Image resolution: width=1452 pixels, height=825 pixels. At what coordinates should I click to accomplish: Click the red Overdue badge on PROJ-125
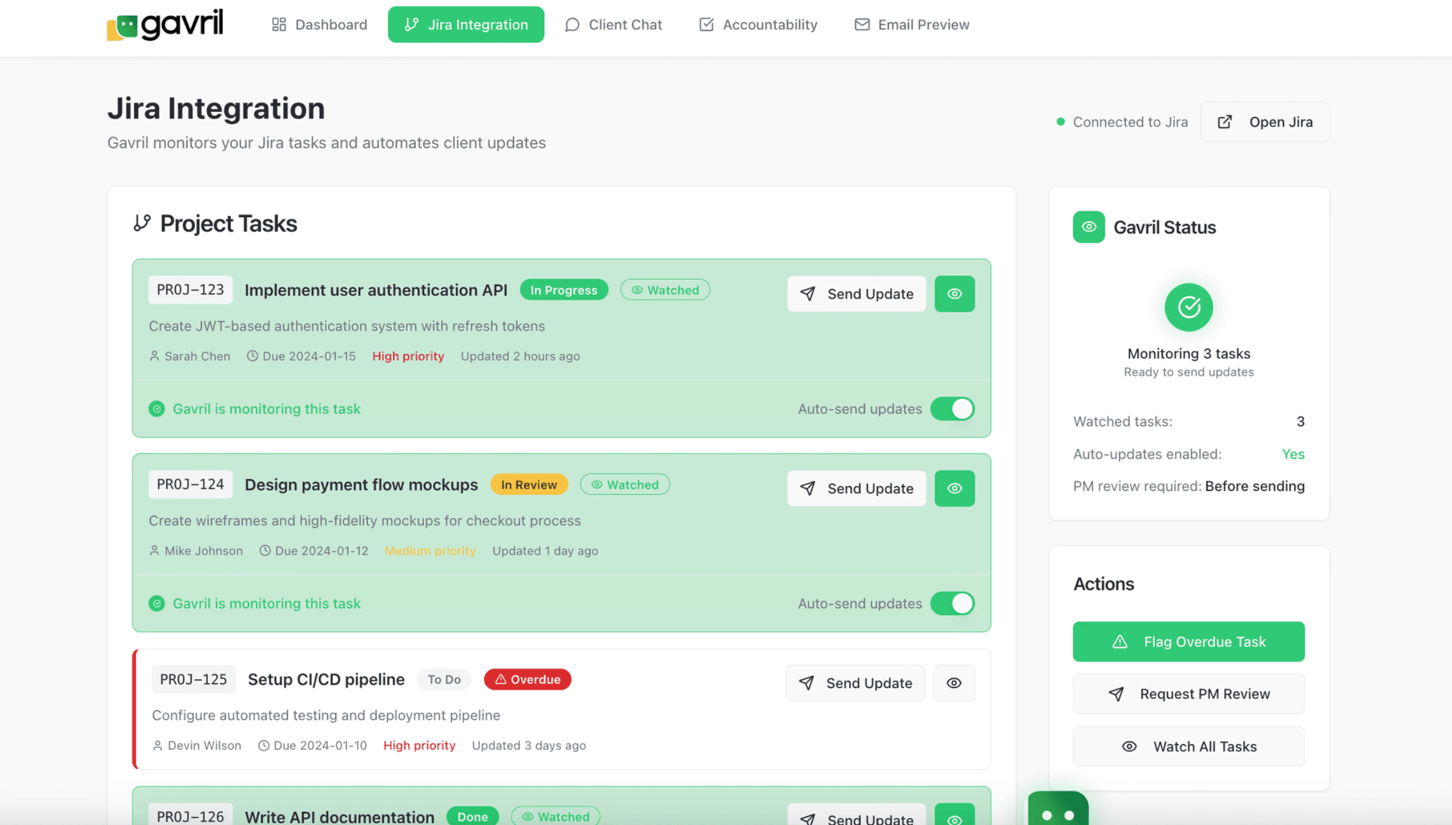click(527, 680)
